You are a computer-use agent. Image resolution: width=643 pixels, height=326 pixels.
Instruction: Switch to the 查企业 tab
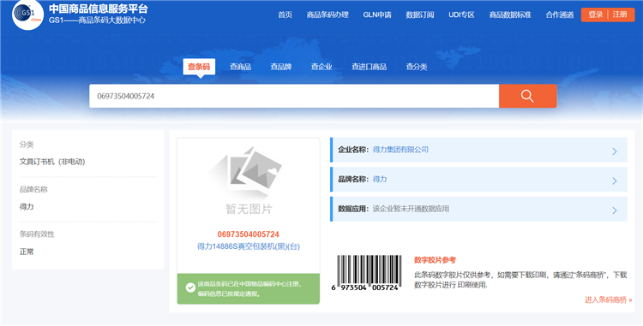(x=321, y=67)
